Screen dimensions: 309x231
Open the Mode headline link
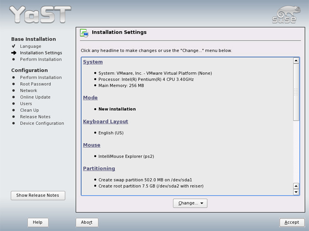coord(90,98)
